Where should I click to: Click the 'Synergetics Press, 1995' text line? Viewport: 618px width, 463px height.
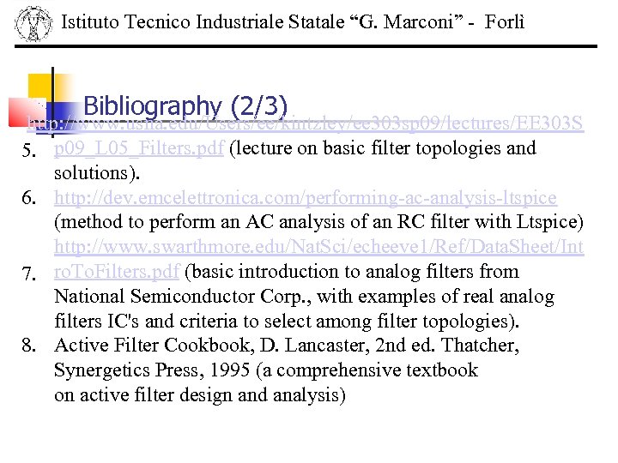click(266, 371)
